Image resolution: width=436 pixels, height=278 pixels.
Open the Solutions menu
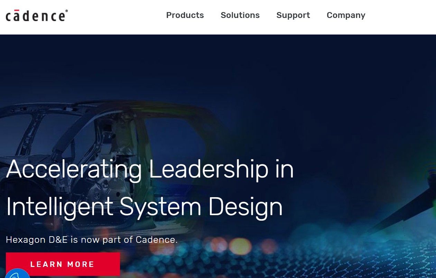tap(240, 15)
